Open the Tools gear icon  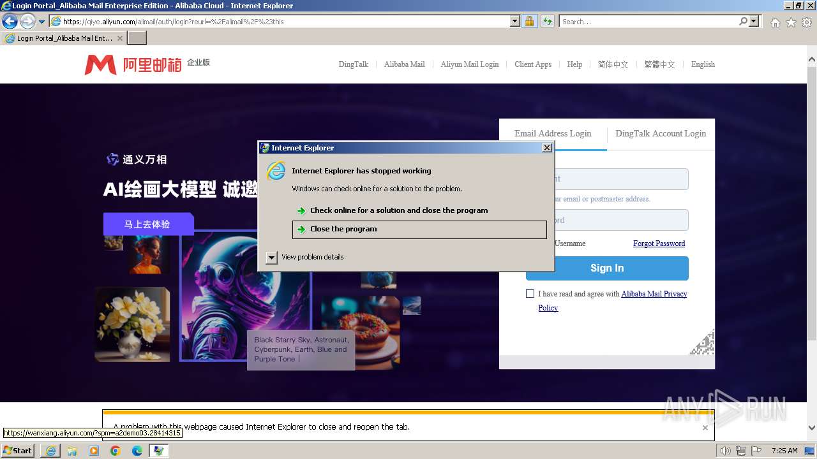tap(807, 22)
